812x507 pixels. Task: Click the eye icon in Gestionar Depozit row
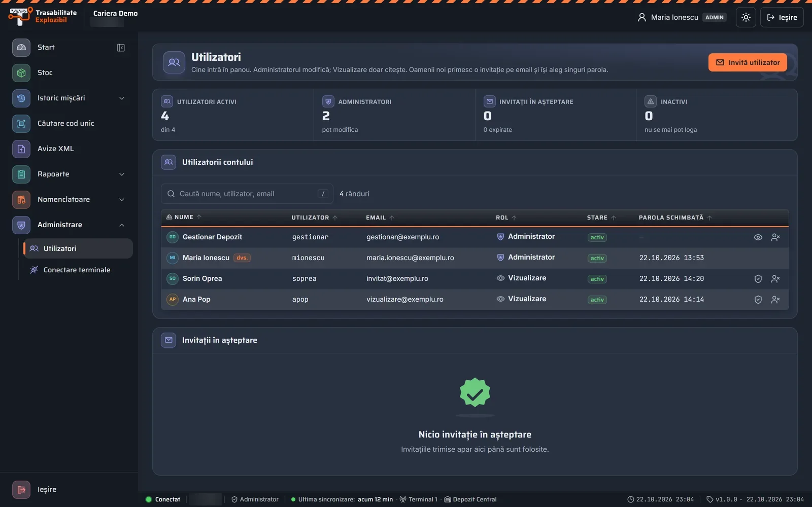pyautogui.click(x=758, y=237)
